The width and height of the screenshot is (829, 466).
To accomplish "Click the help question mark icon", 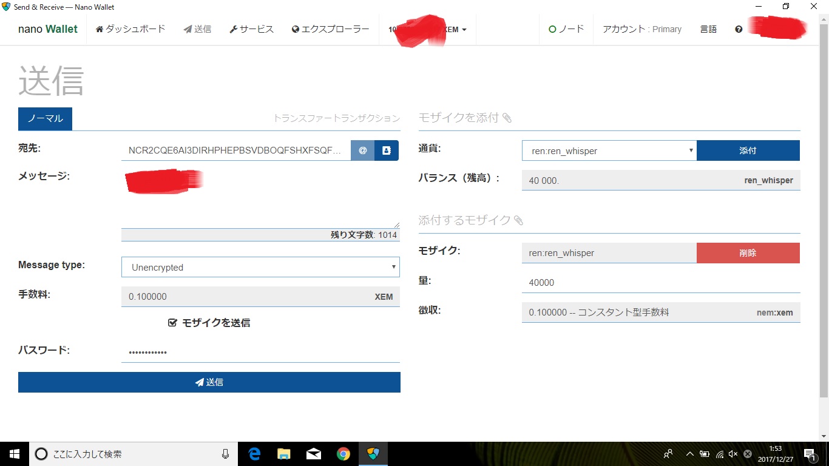I will [x=739, y=29].
